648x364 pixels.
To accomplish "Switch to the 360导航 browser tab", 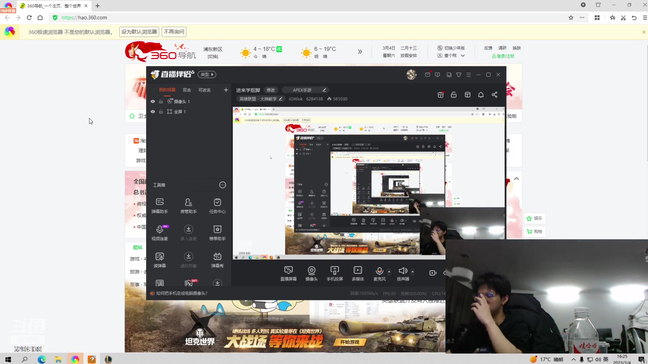I will tap(54, 6).
